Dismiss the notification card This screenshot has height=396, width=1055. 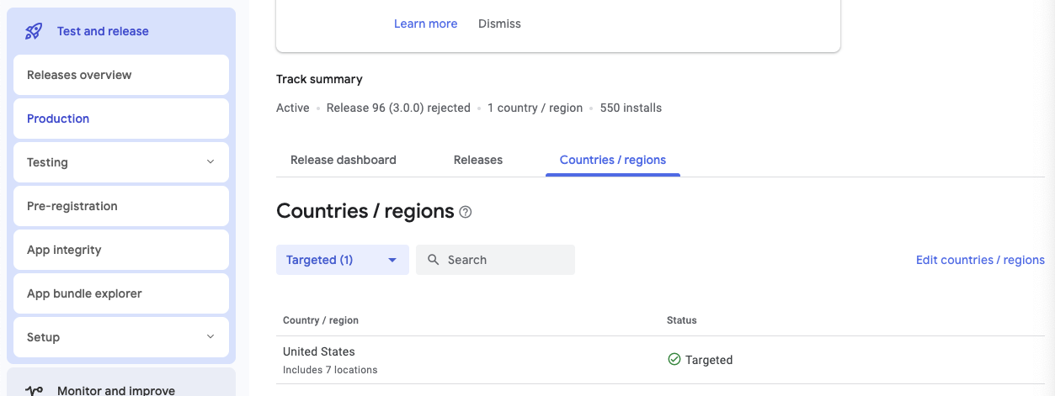point(499,24)
